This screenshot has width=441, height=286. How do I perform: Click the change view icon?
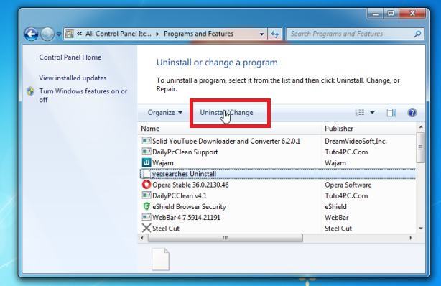pos(360,113)
